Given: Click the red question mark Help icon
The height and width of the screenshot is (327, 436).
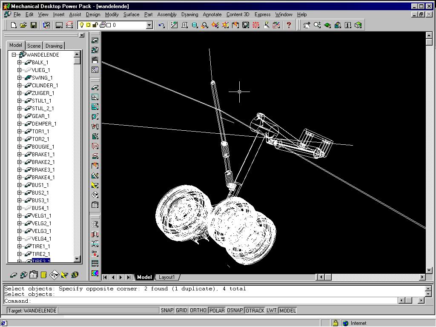Looking at the screenshot, I should (289, 25).
